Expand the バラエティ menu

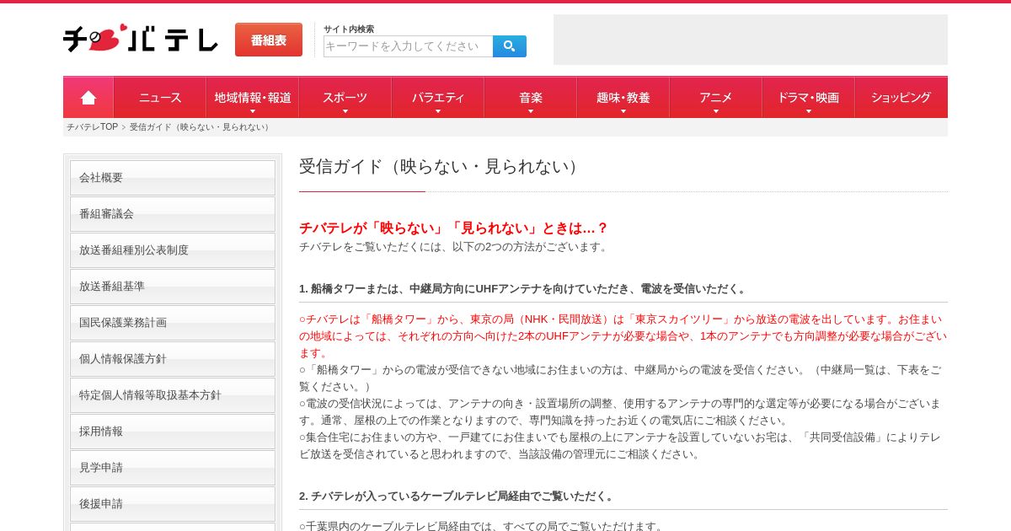coord(438,98)
